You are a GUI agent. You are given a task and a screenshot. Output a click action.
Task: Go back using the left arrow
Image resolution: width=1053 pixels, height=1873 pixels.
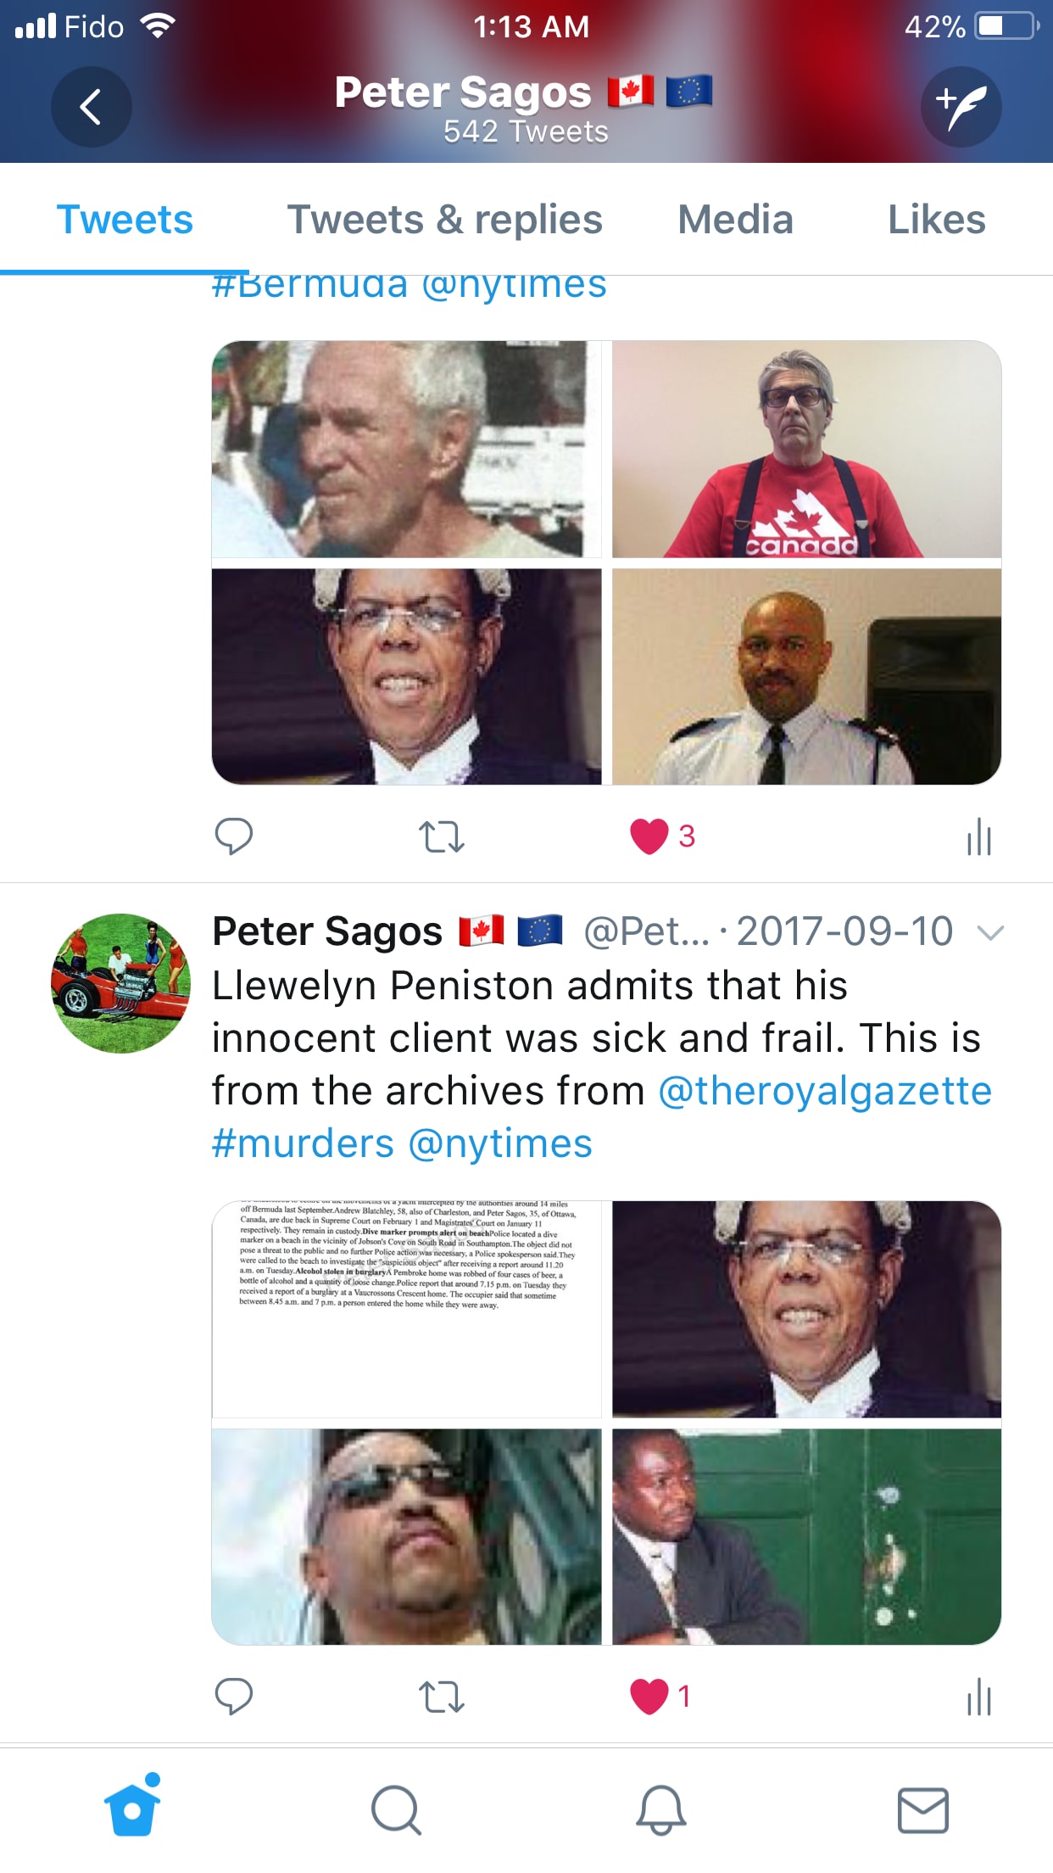click(91, 107)
